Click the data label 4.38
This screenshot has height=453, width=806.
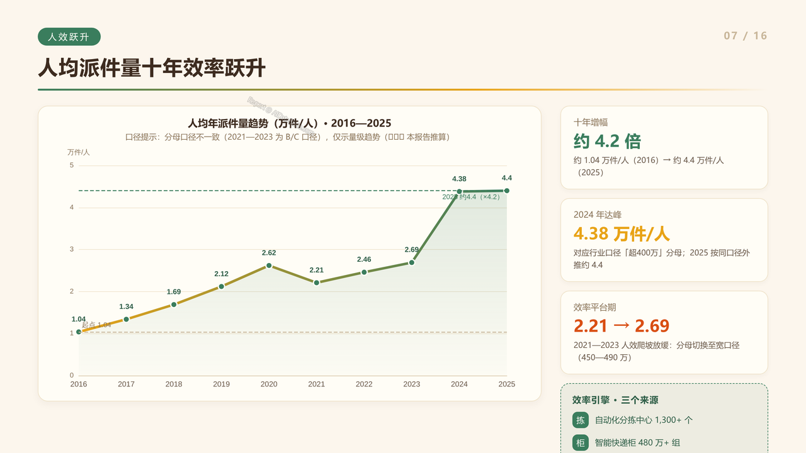(x=459, y=179)
